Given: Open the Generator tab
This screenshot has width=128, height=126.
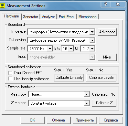Looking at the screenshot, I should (x=30, y=17).
